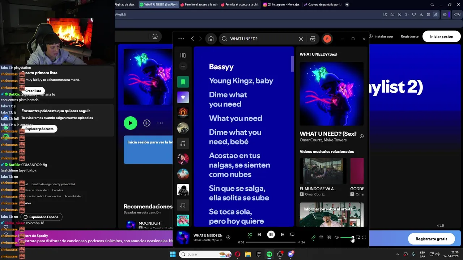Open the orange P profile menu
The height and width of the screenshot is (260, 463).
(x=327, y=39)
